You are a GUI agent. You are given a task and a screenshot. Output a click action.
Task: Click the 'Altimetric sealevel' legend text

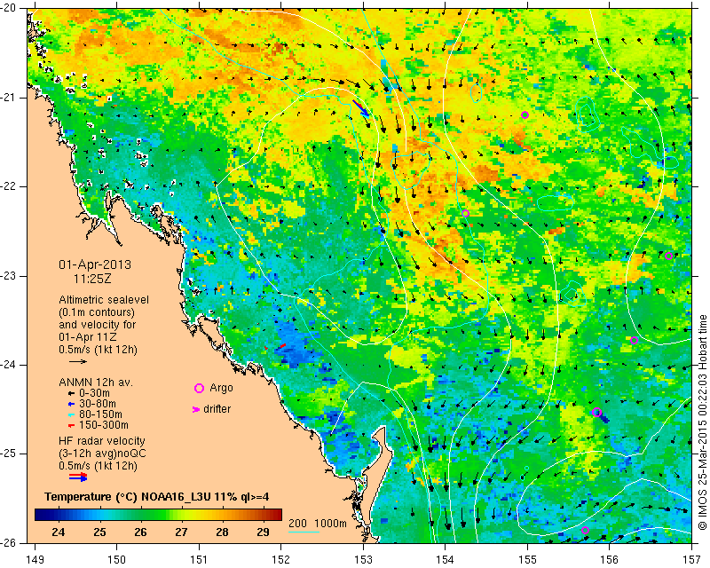104,300
